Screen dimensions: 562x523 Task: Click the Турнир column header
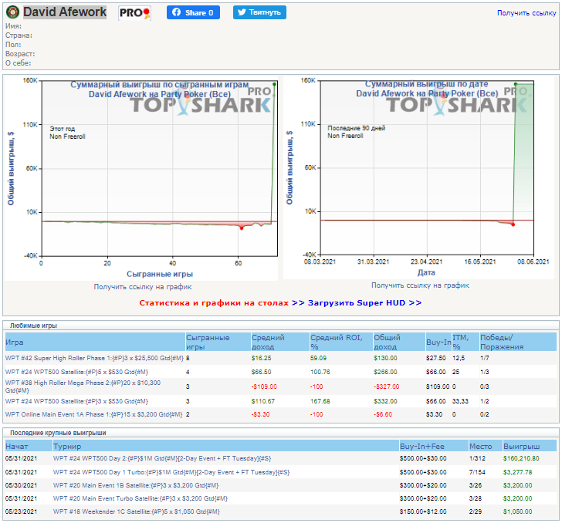coord(66,446)
